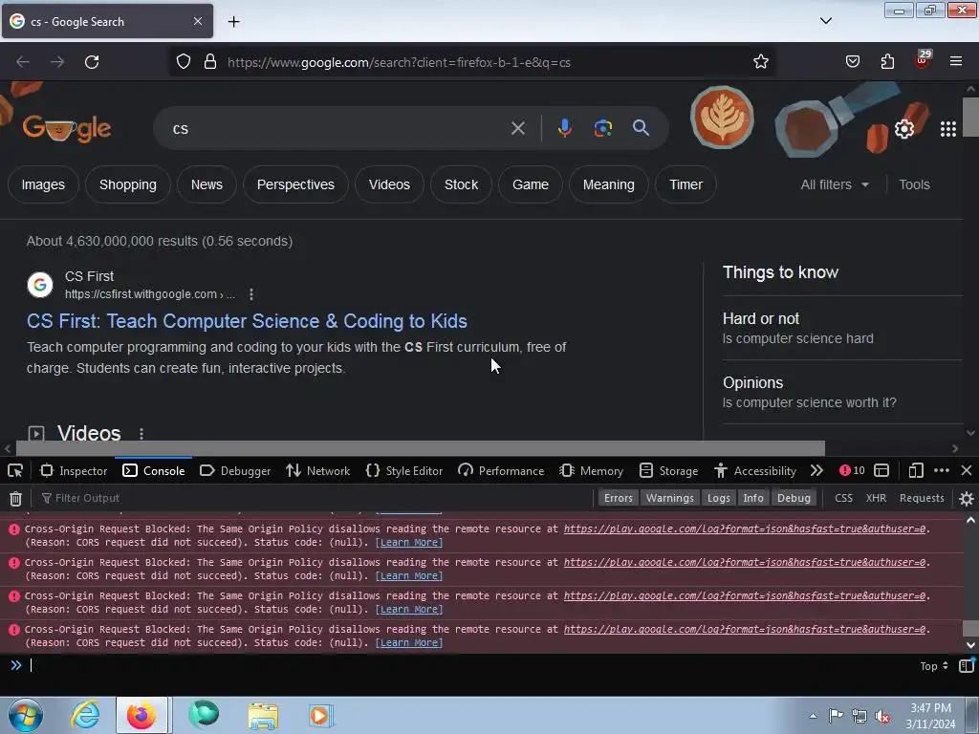The width and height of the screenshot is (979, 734).
Task: Filter results by Images
Action: (43, 184)
